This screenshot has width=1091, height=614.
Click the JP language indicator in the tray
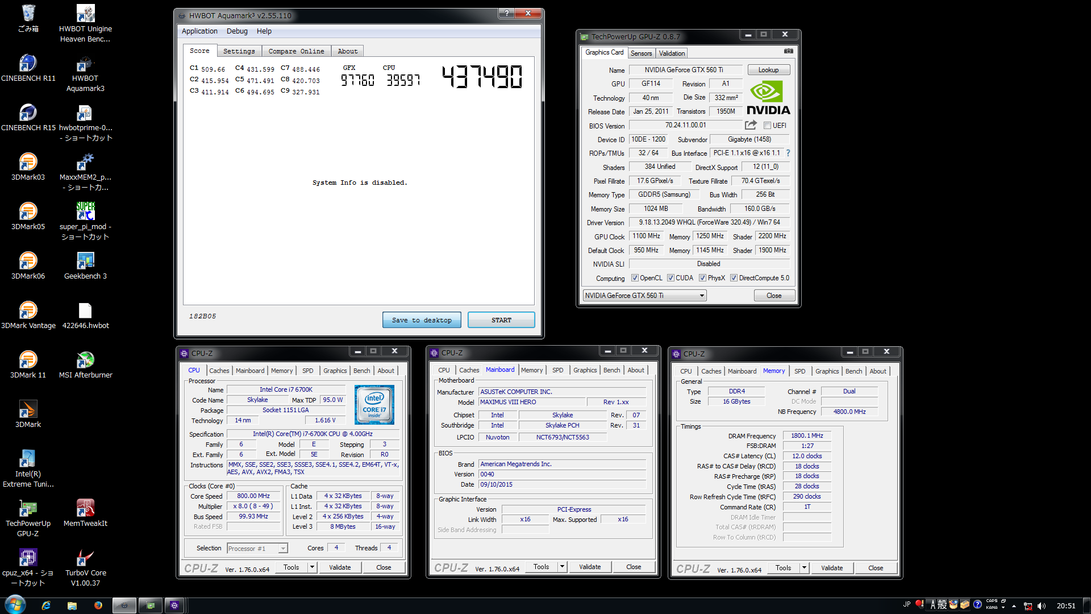(906, 604)
